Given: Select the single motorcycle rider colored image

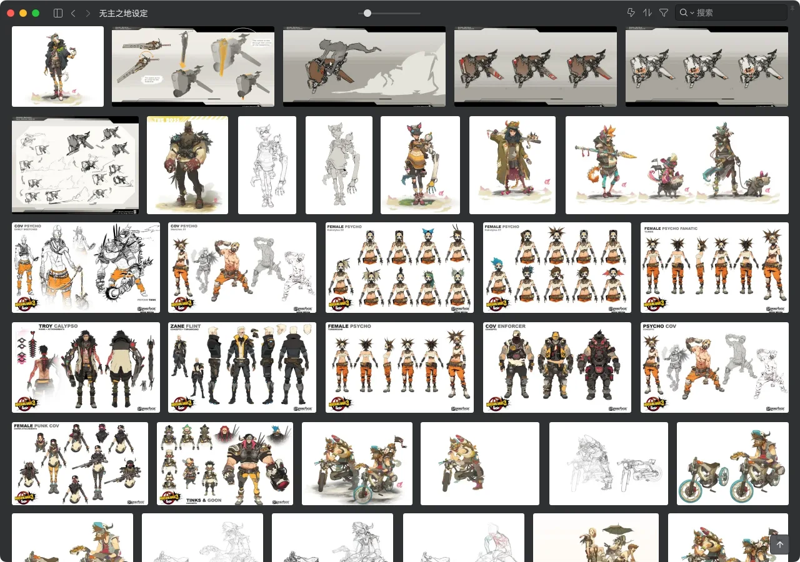Looking at the screenshot, I should click(480, 463).
